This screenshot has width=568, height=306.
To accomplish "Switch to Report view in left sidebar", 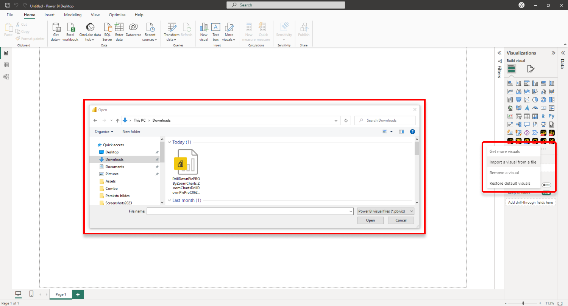I will [x=6, y=53].
